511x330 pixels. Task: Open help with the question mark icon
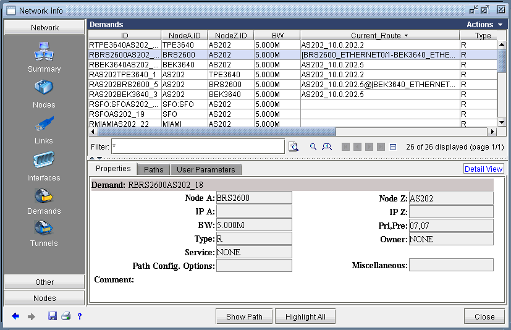(80, 316)
